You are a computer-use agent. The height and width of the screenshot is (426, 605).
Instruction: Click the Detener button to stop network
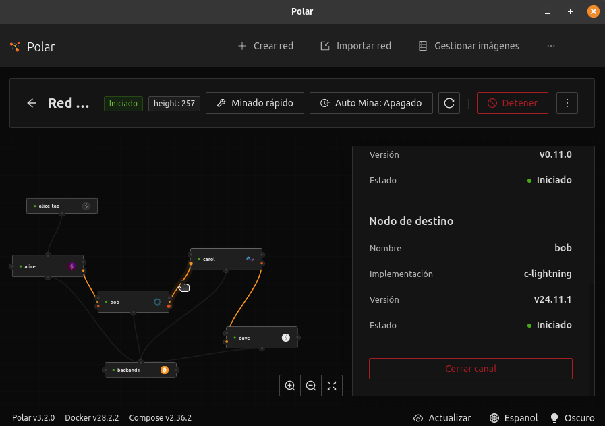[513, 103]
